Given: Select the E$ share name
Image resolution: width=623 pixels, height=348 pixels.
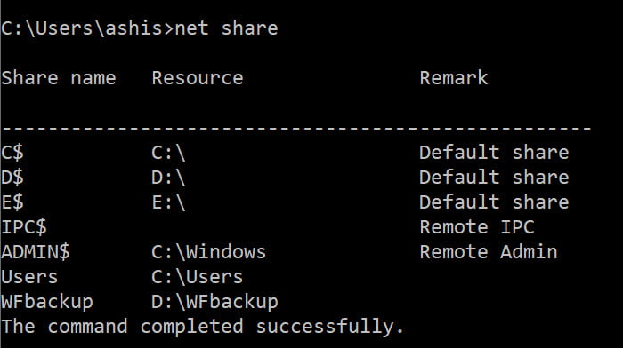Looking at the screenshot, I should pos(12,202).
